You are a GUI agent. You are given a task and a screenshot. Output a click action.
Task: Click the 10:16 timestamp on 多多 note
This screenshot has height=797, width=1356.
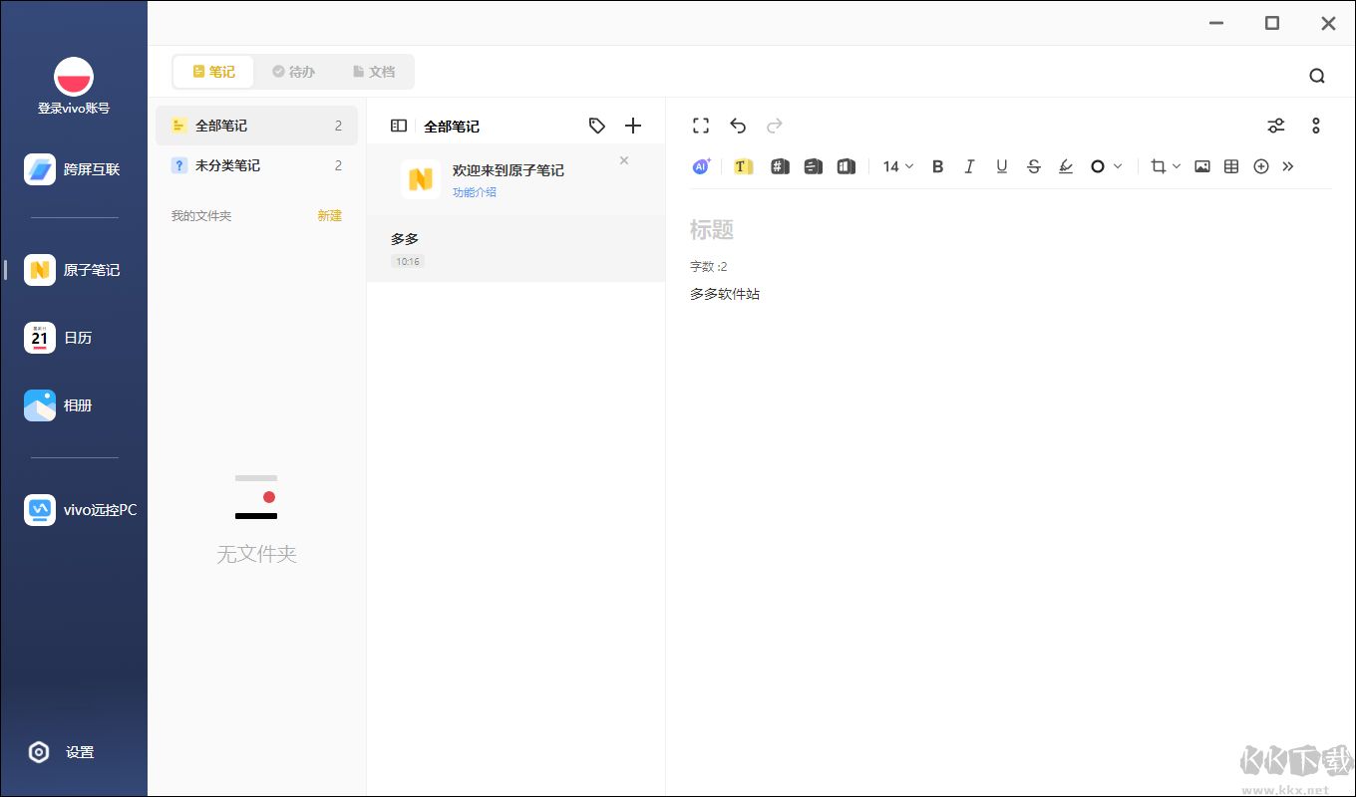pos(408,262)
